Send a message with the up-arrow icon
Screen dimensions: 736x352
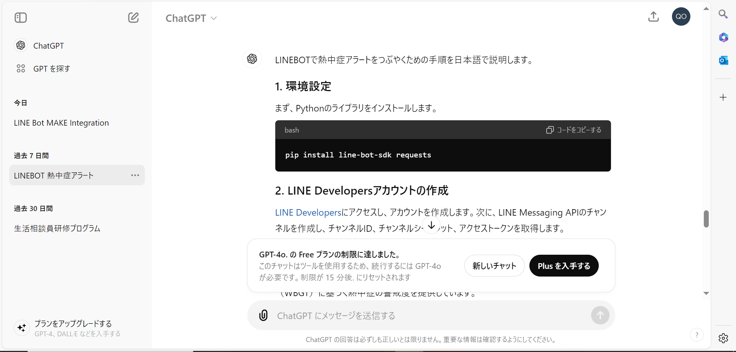tap(600, 315)
